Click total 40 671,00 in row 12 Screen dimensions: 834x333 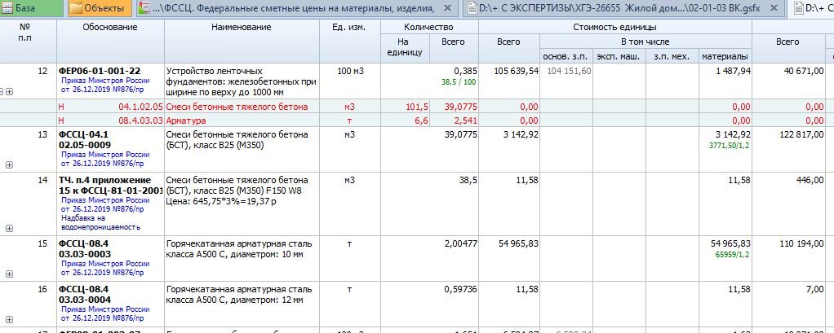click(x=804, y=71)
